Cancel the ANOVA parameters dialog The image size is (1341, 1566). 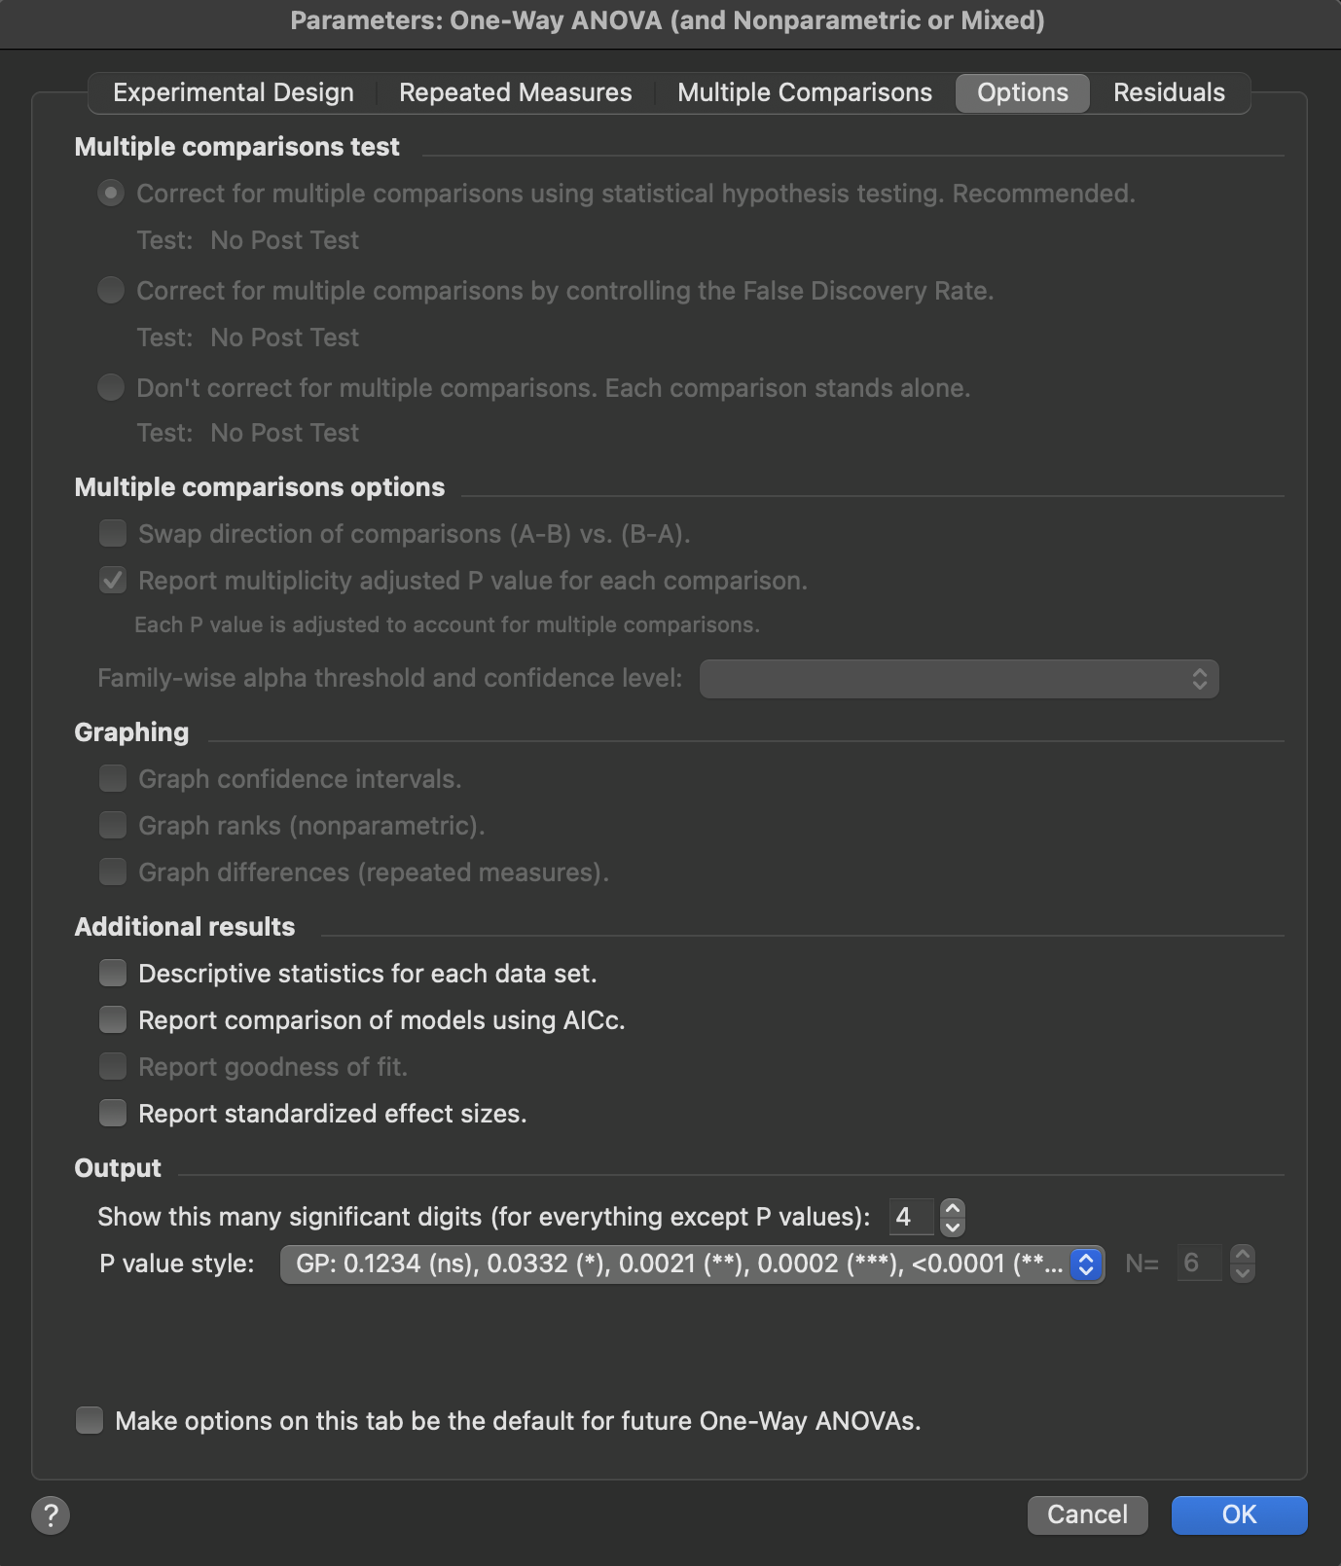click(x=1087, y=1514)
